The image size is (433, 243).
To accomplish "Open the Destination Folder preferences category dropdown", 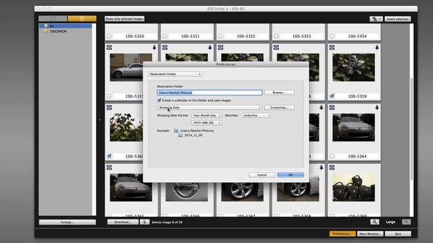I will pyautogui.click(x=175, y=74).
